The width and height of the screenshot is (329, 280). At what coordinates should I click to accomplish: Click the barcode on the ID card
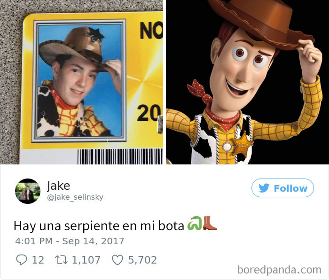point(120,156)
